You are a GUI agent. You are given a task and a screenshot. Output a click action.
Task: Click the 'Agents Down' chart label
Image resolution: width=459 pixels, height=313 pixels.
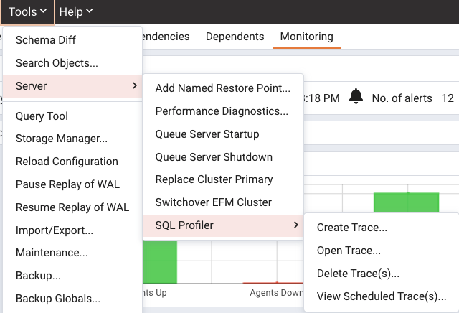277,292
